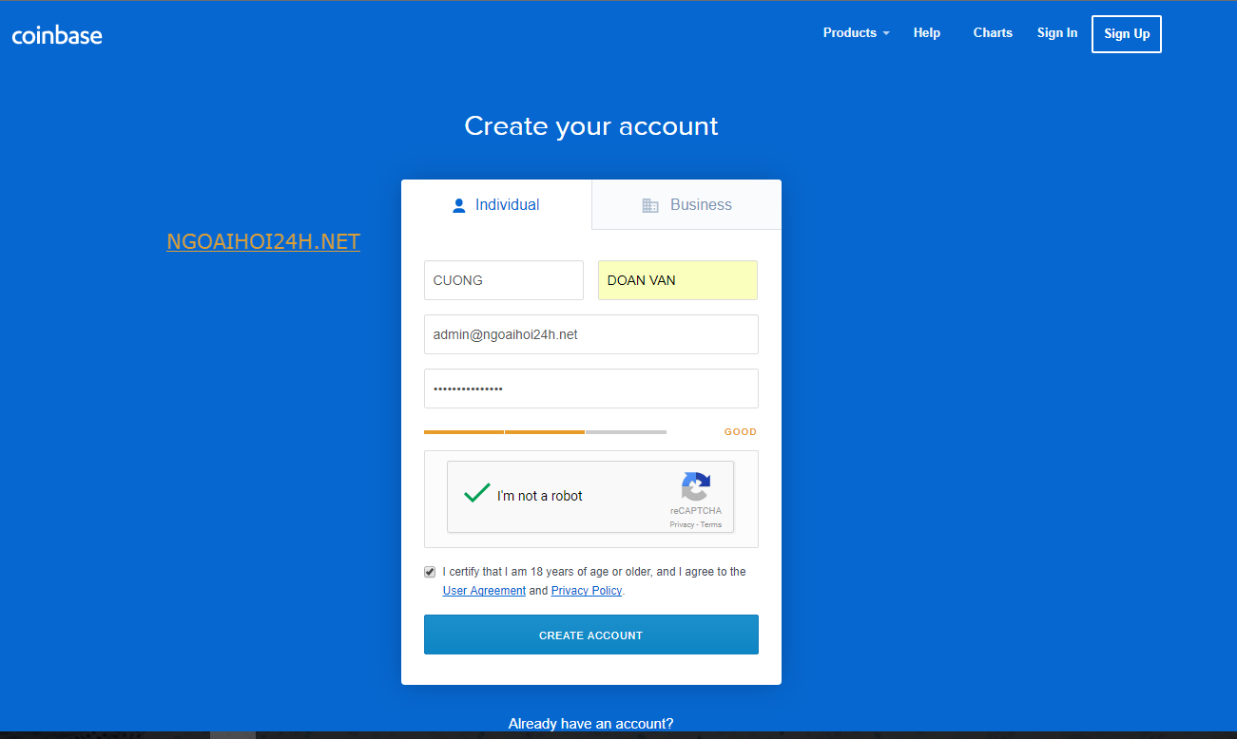
Task: Click the reCAPTCHA logo icon
Action: [x=695, y=486]
